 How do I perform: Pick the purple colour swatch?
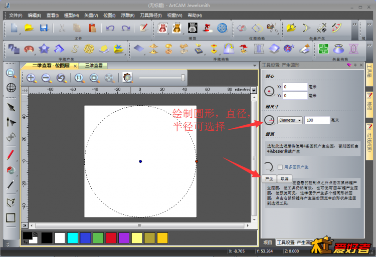[x=124, y=238]
